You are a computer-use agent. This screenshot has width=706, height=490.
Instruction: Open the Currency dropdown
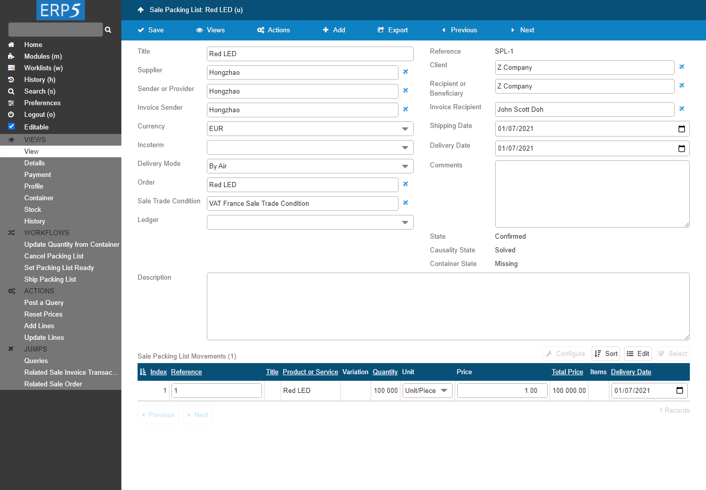pyautogui.click(x=310, y=128)
